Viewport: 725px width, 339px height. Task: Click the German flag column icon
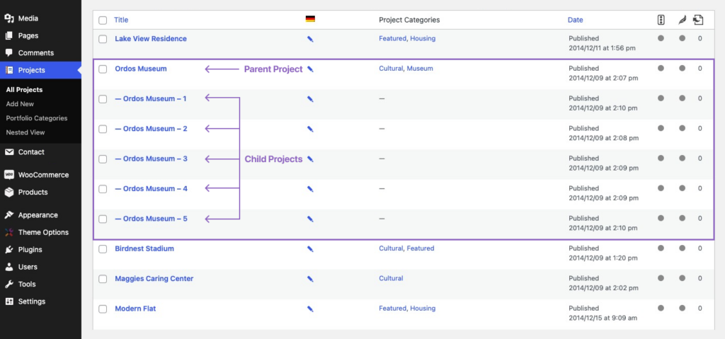pyautogui.click(x=310, y=19)
